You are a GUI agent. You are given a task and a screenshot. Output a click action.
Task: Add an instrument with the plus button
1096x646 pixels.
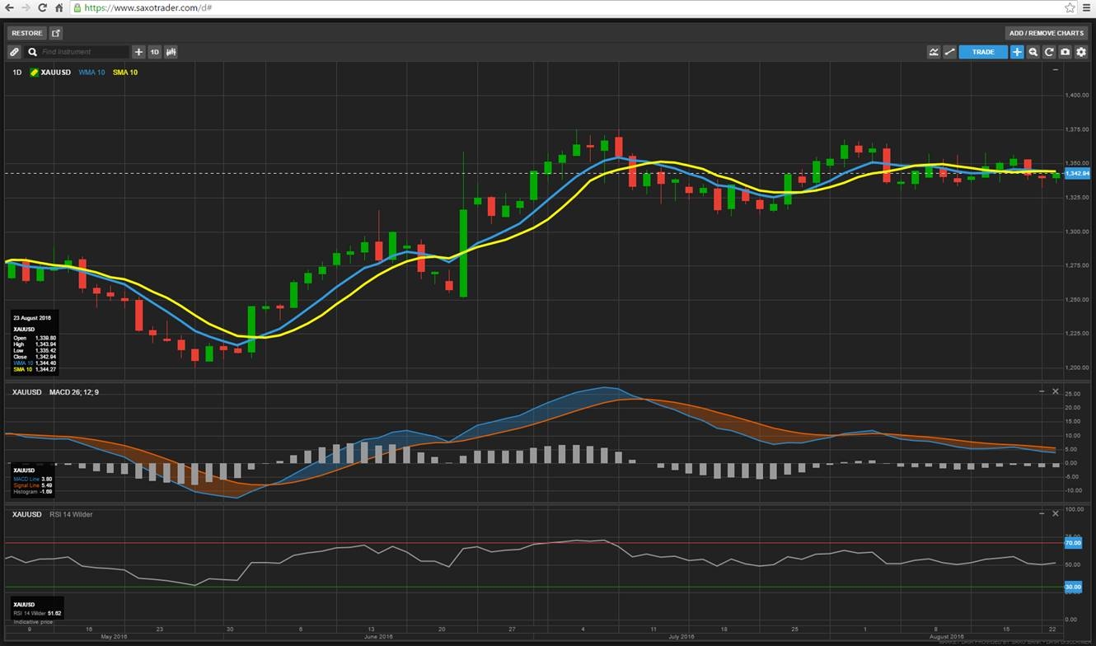pyautogui.click(x=138, y=52)
